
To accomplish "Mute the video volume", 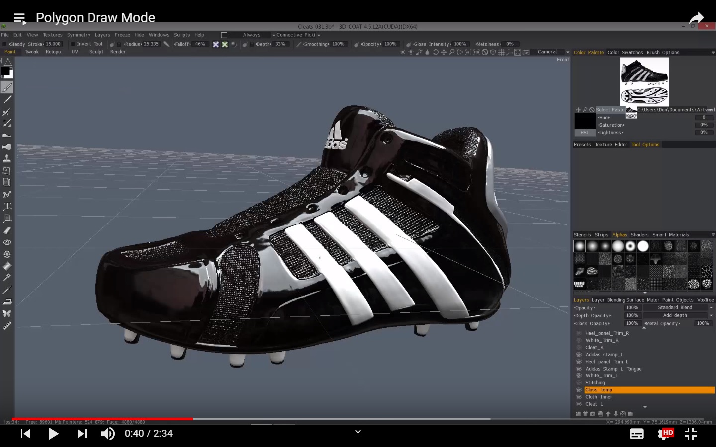I will (108, 434).
